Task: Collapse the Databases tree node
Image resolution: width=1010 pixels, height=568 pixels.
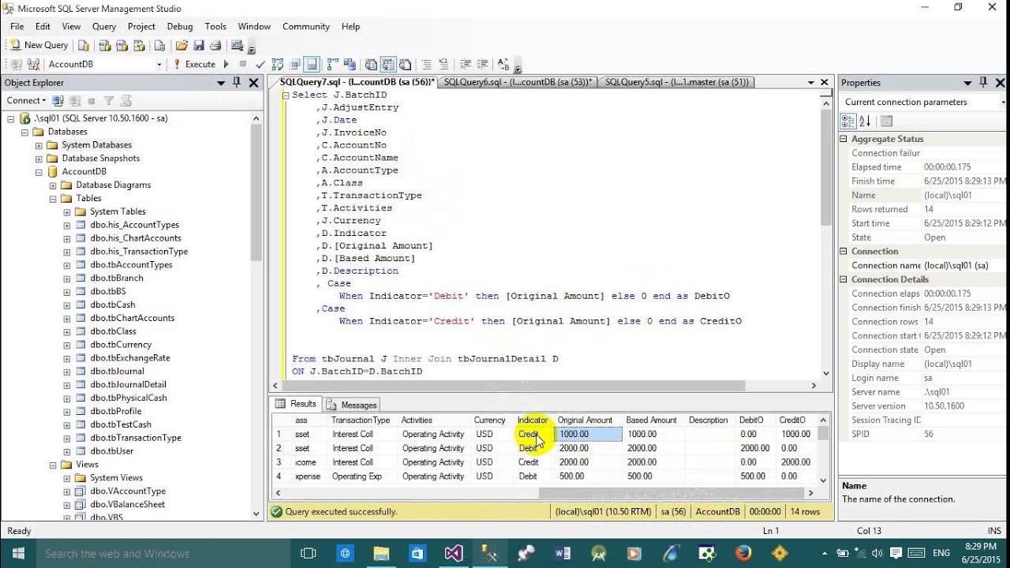Action: pyautogui.click(x=25, y=132)
